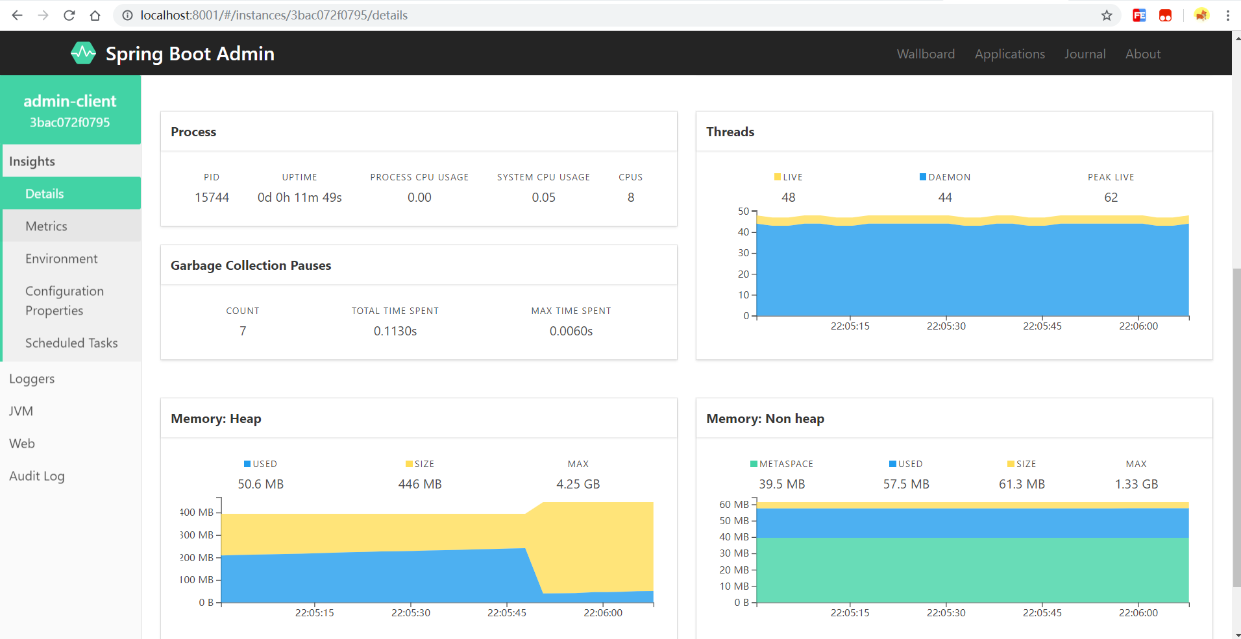Open the Loggers section

point(70,378)
